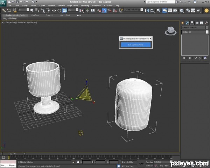Switch to the Hierarchy command panel tab
Screen dimensions: 210x168
tap(192, 23)
